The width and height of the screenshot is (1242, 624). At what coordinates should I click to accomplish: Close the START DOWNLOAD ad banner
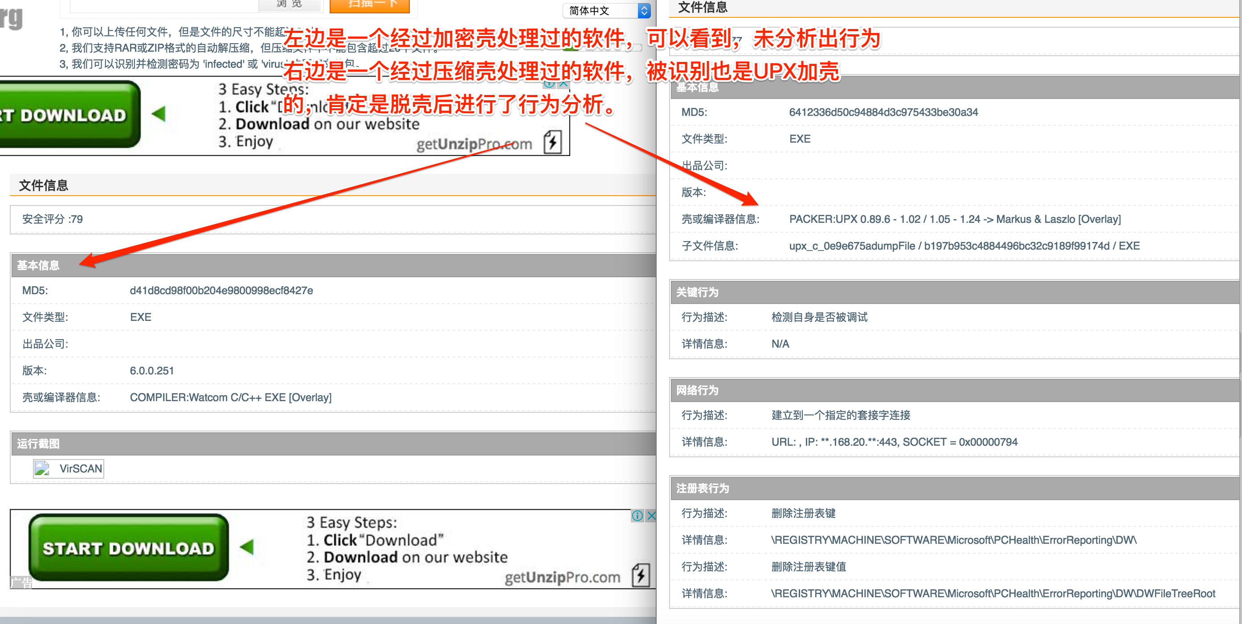coord(651,516)
